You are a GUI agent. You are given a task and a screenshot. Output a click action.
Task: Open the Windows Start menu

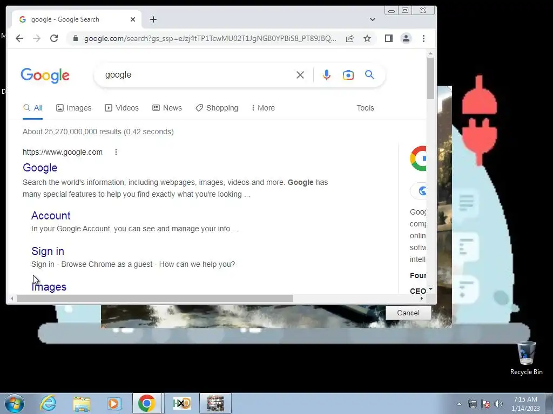(x=15, y=403)
